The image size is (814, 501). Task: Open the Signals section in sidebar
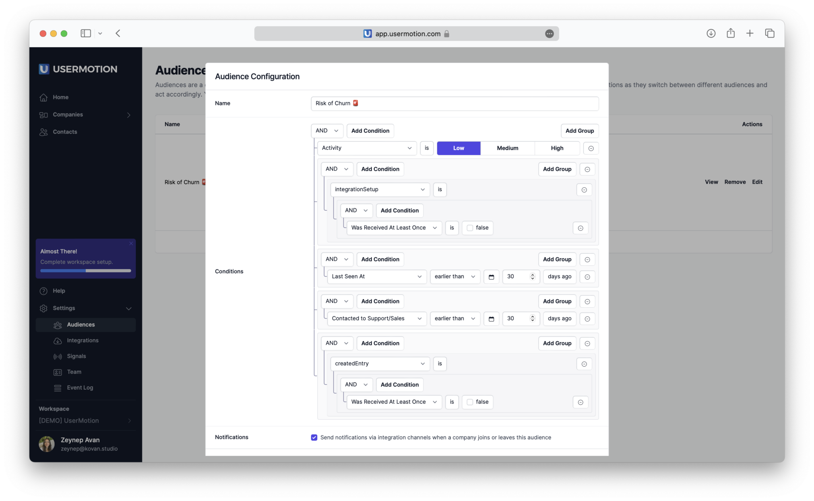[77, 356]
